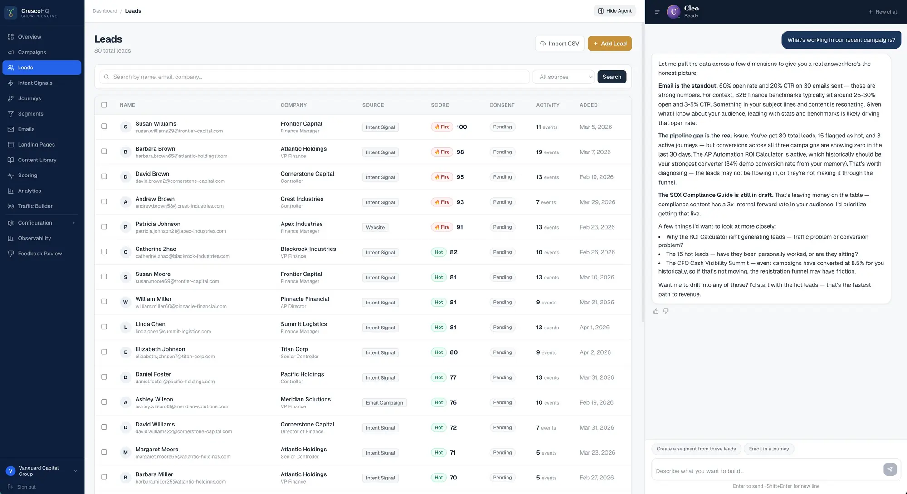
Task: Tick Catherine Zhao's checkbox
Action: pos(104,252)
